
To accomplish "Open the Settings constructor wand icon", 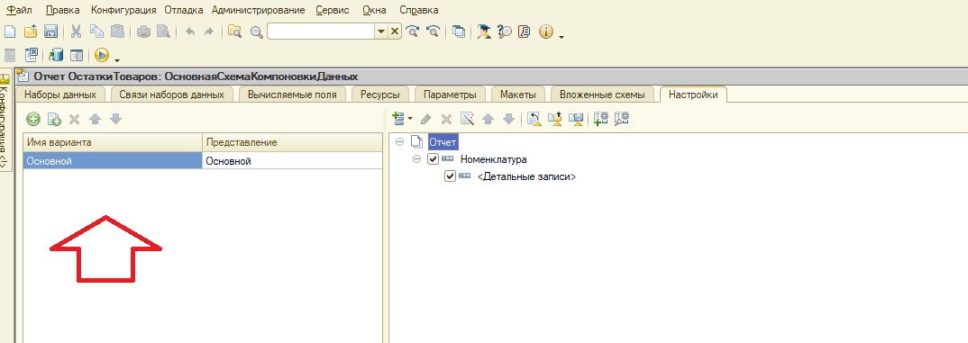I will 468,119.
